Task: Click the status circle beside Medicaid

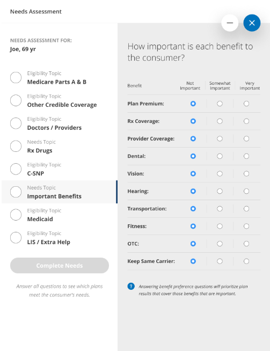Action: 16,215
